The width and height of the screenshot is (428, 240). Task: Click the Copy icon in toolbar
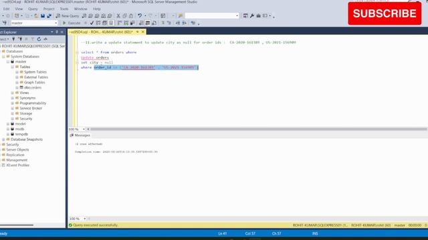pos(125,16)
